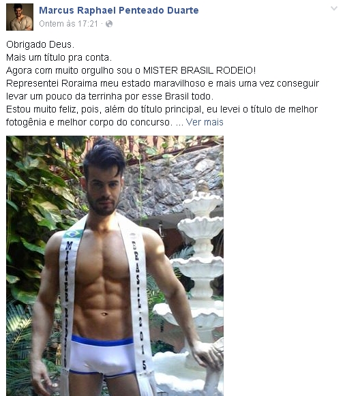Expand the post with 'Ver mais'
This screenshot has height=396, width=345.
pos(205,122)
